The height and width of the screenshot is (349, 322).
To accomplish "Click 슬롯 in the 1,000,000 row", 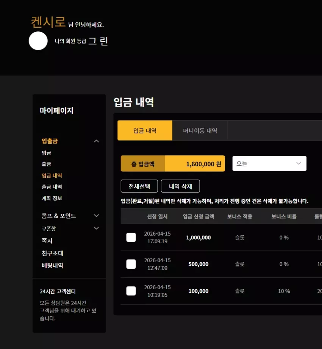I will click(240, 238).
